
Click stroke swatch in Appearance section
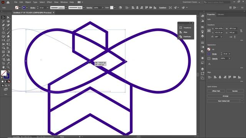[209, 54]
